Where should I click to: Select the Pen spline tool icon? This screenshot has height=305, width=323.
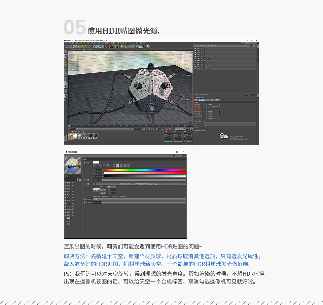click(x=125, y=46)
